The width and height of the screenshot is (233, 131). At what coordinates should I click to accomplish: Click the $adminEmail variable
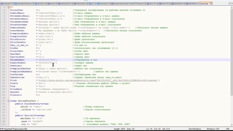click(x=17, y=13)
